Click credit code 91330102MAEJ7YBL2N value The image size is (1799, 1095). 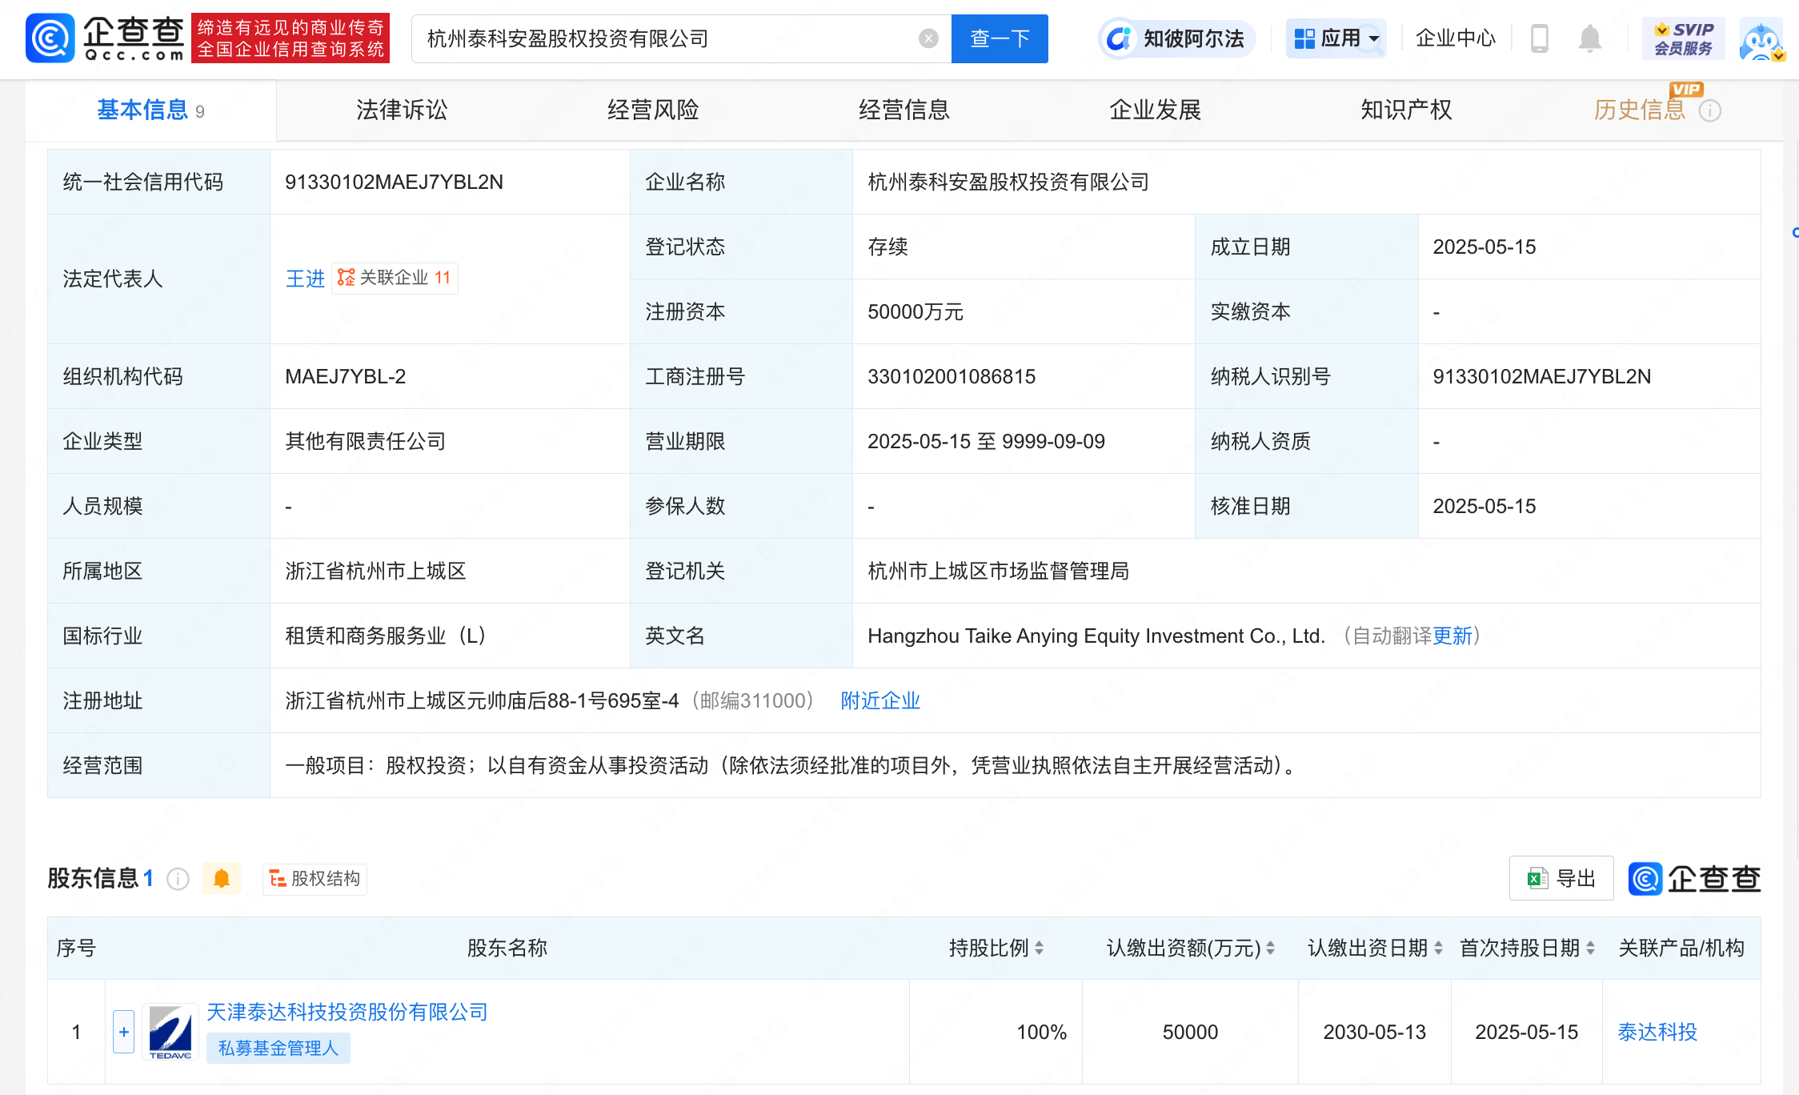(x=395, y=182)
